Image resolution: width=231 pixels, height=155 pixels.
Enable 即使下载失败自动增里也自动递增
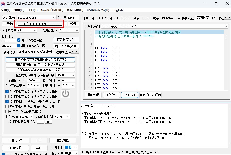pyautogui.click(x=7, y=107)
